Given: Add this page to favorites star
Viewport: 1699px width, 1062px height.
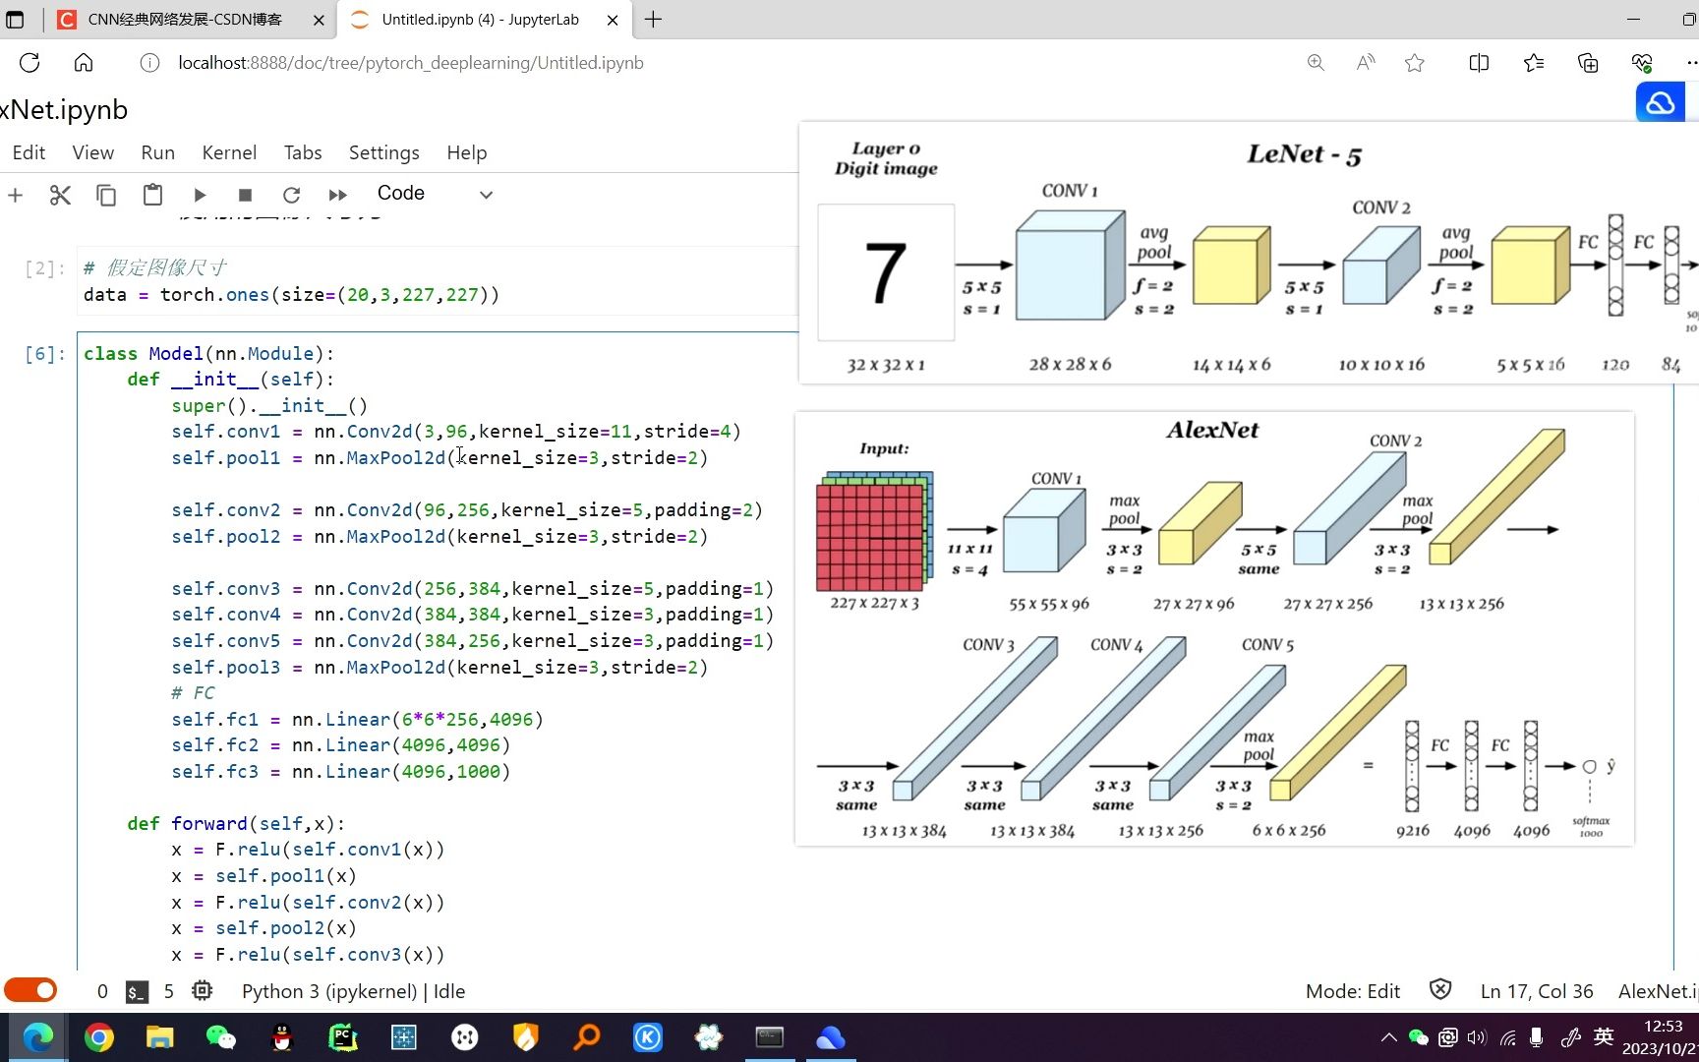Looking at the screenshot, I should [x=1415, y=63].
